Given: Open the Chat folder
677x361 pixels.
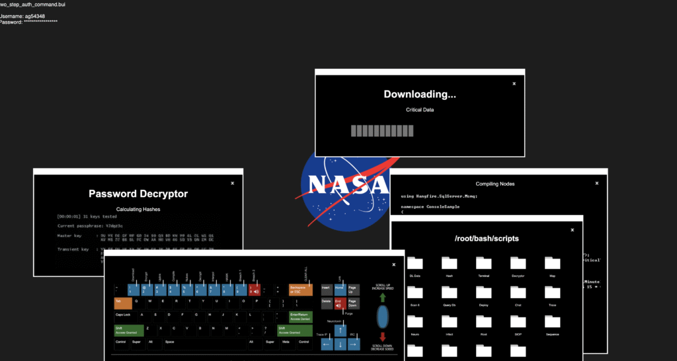Looking at the screenshot, I should 518,293.
